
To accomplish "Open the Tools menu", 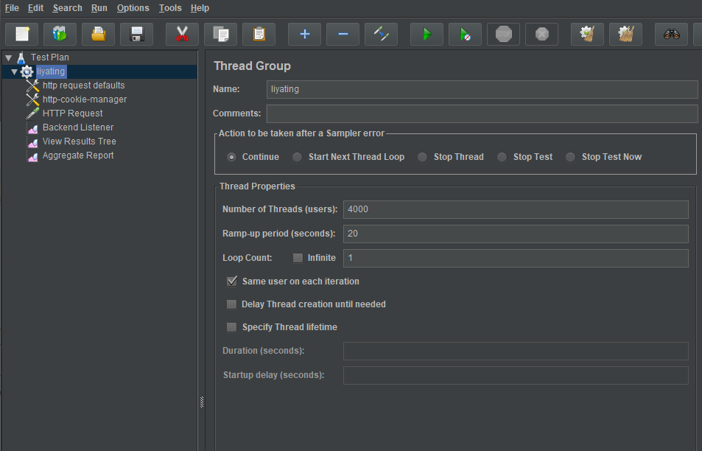I will [x=170, y=8].
